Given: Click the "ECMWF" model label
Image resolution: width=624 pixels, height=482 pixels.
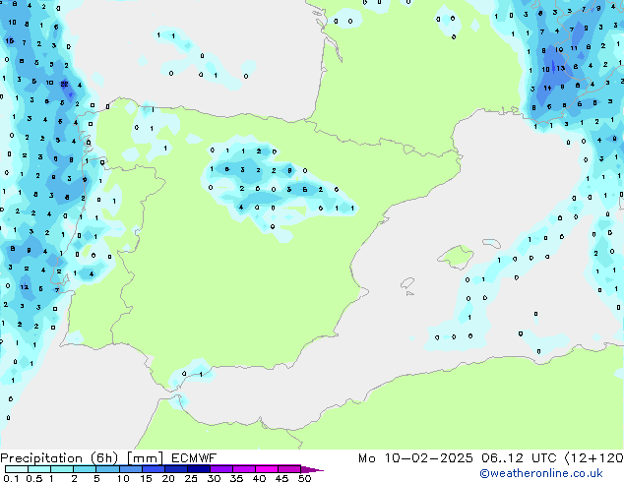Looking at the screenshot, I should pyautogui.click(x=194, y=458).
